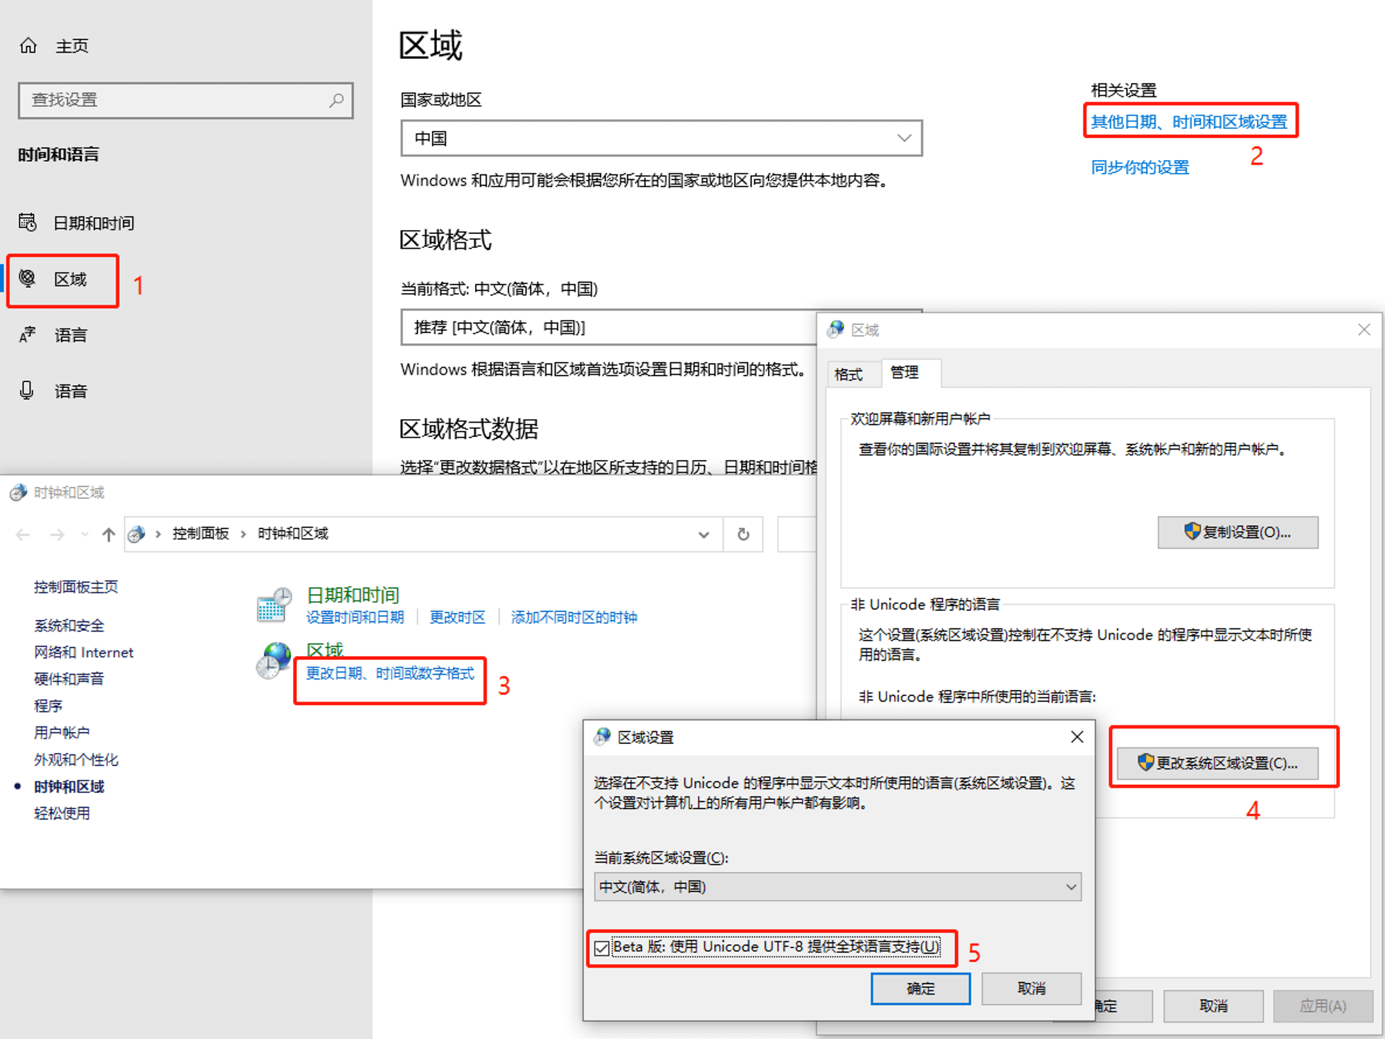The image size is (1385, 1039).
Task: Click the 日期和时间 clock calendar icon
Action: tap(274, 605)
